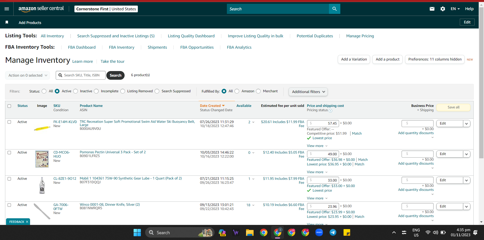This screenshot has height=240, width=484.
Task: Open Edit dropdown arrow for Pomonas Pectin row
Action: pyautogui.click(x=467, y=154)
